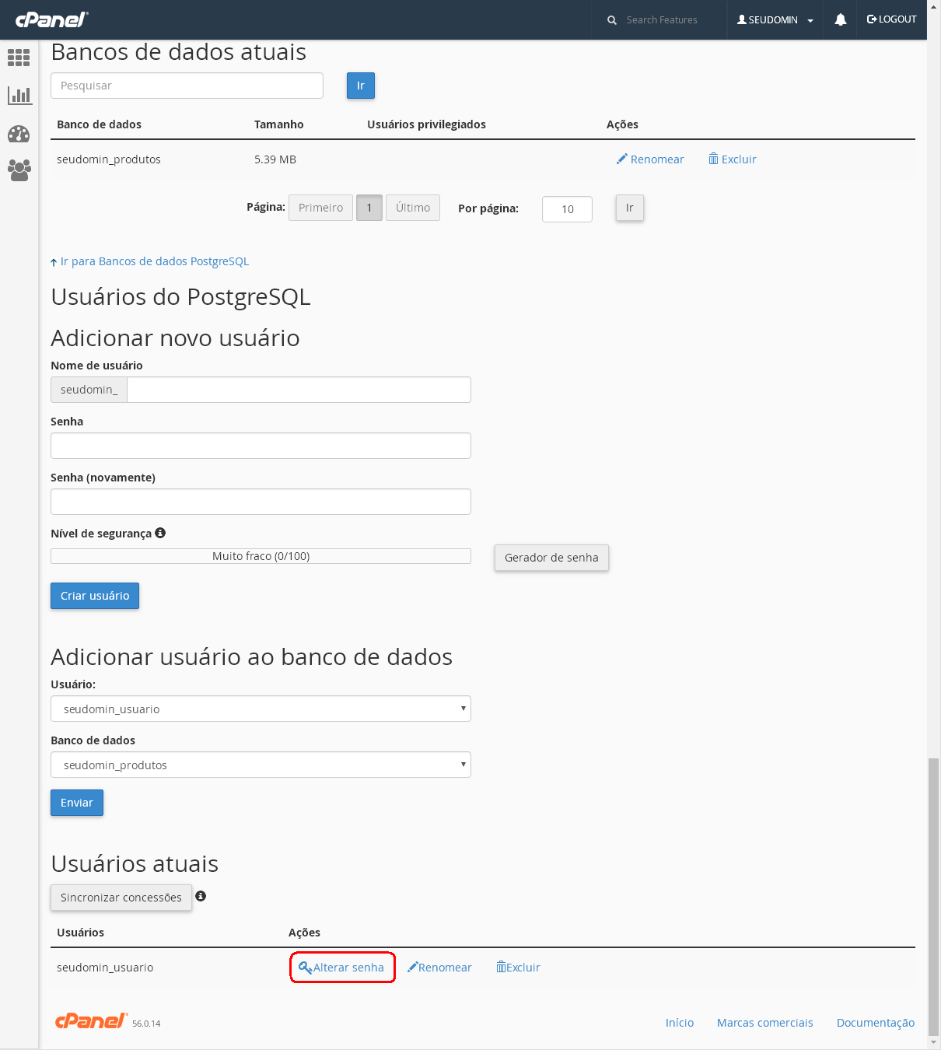Open the home grid icon in sidebar
This screenshot has height=1050, width=941.
coord(19,58)
